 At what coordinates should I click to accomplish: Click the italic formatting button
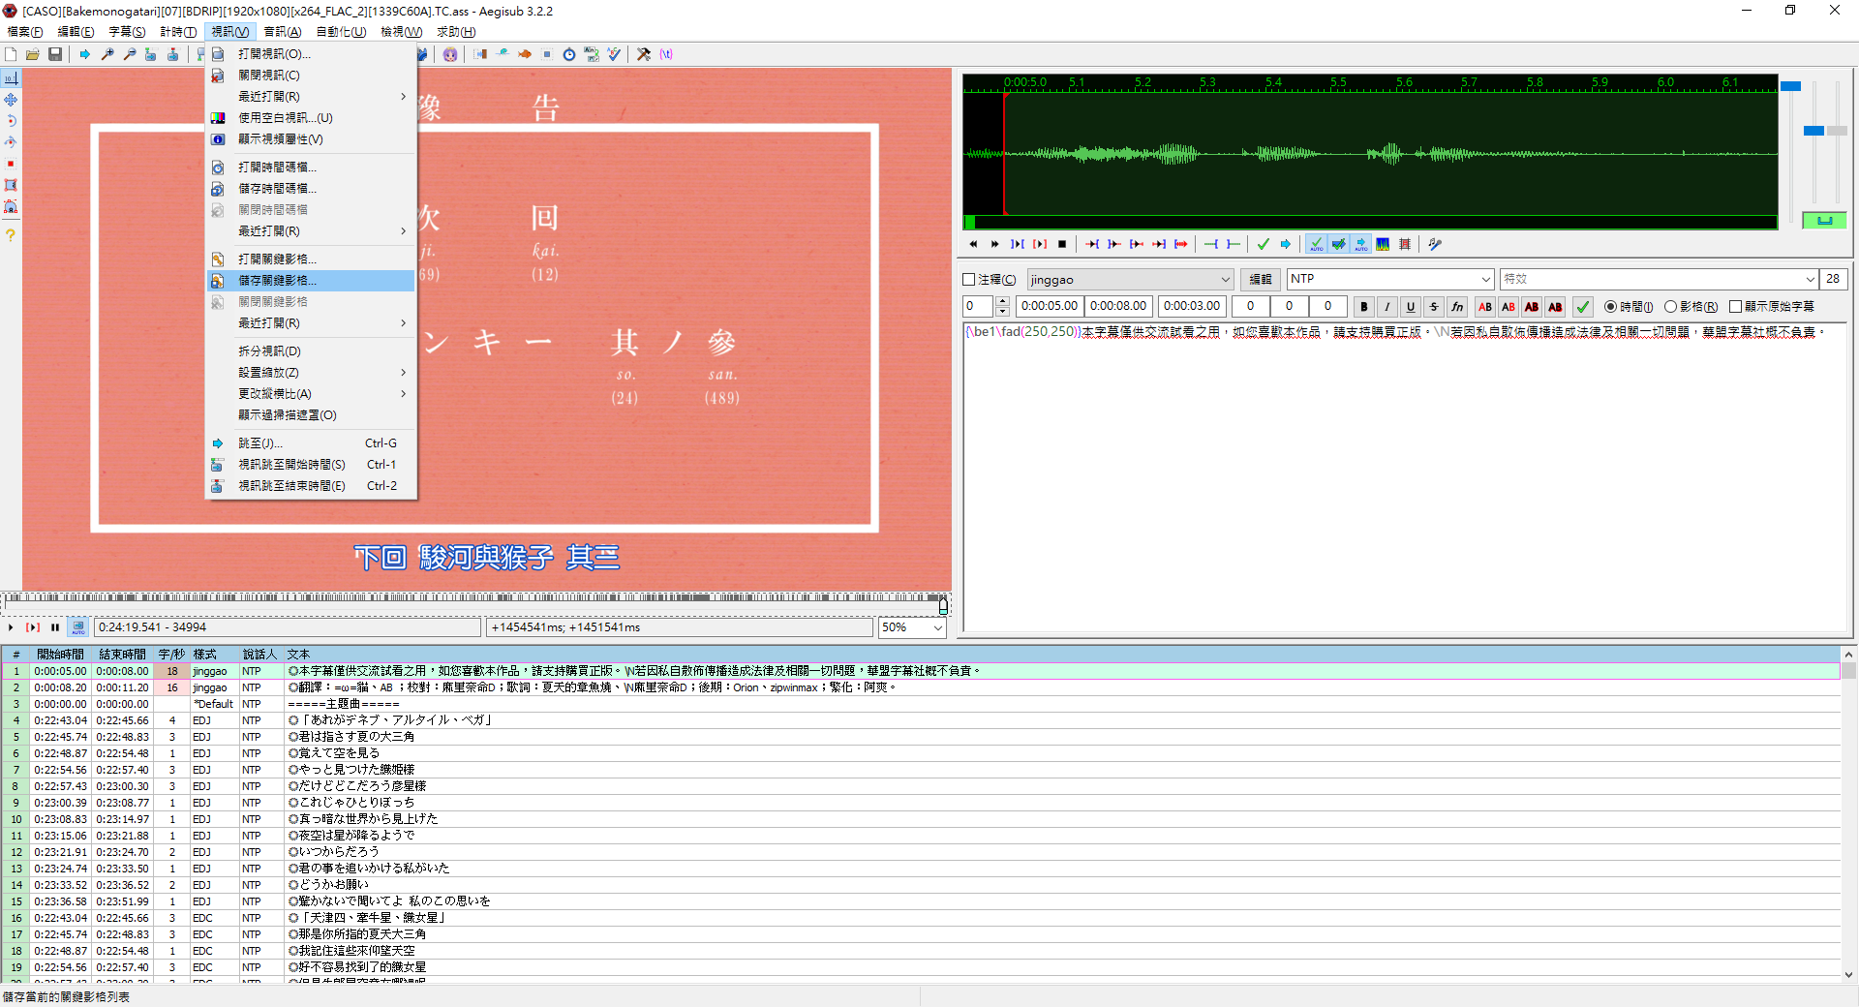point(1387,307)
